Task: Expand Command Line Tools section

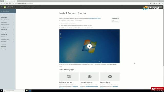Action: (x=7, y=39)
